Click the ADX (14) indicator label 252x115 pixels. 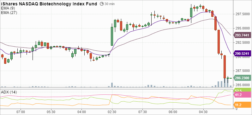pos(9,92)
